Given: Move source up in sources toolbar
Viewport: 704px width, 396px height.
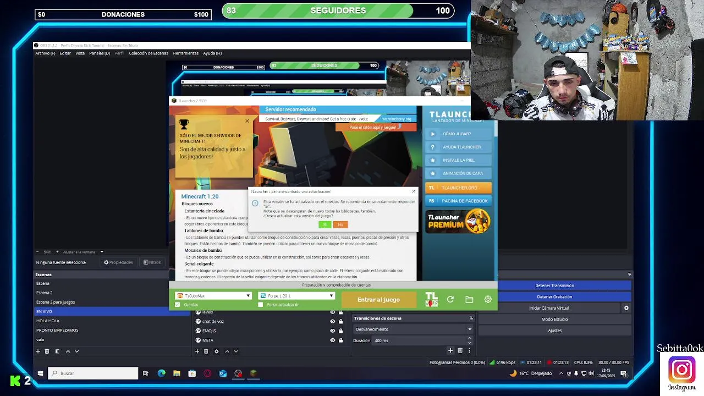Looking at the screenshot, I should click(x=227, y=351).
